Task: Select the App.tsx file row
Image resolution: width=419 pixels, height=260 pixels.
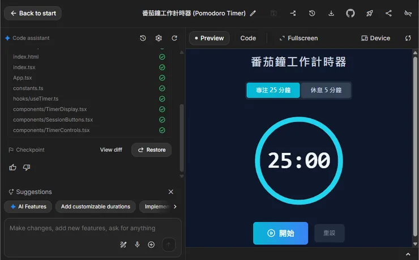Action: (x=89, y=78)
